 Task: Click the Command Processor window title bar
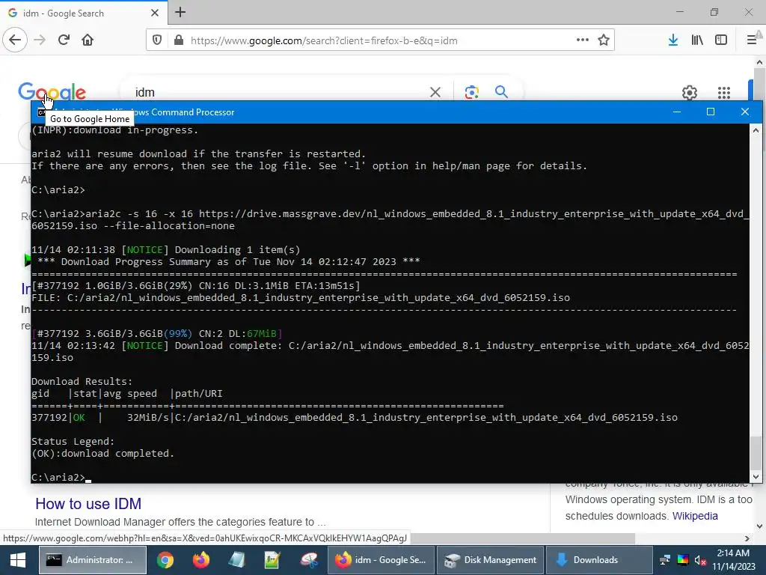tap(396, 112)
